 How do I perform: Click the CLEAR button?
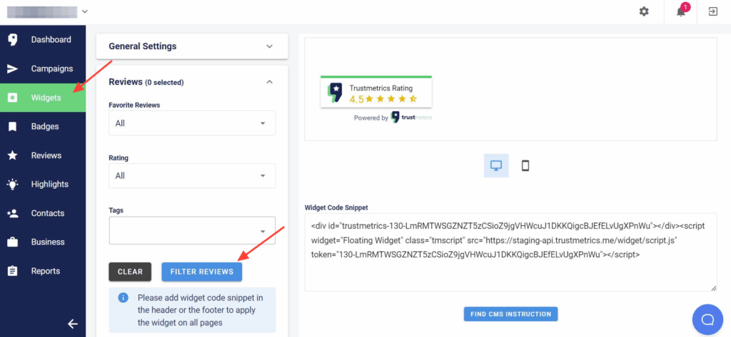pos(130,272)
